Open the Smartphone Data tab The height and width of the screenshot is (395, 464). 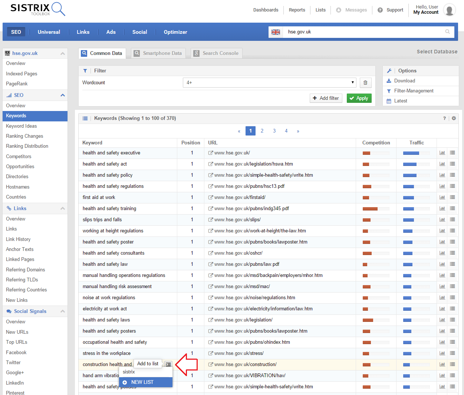159,53
